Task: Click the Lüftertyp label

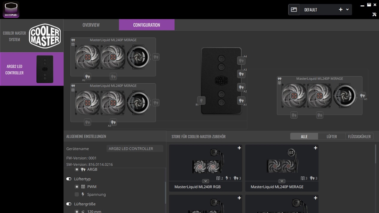Action: [82, 179]
